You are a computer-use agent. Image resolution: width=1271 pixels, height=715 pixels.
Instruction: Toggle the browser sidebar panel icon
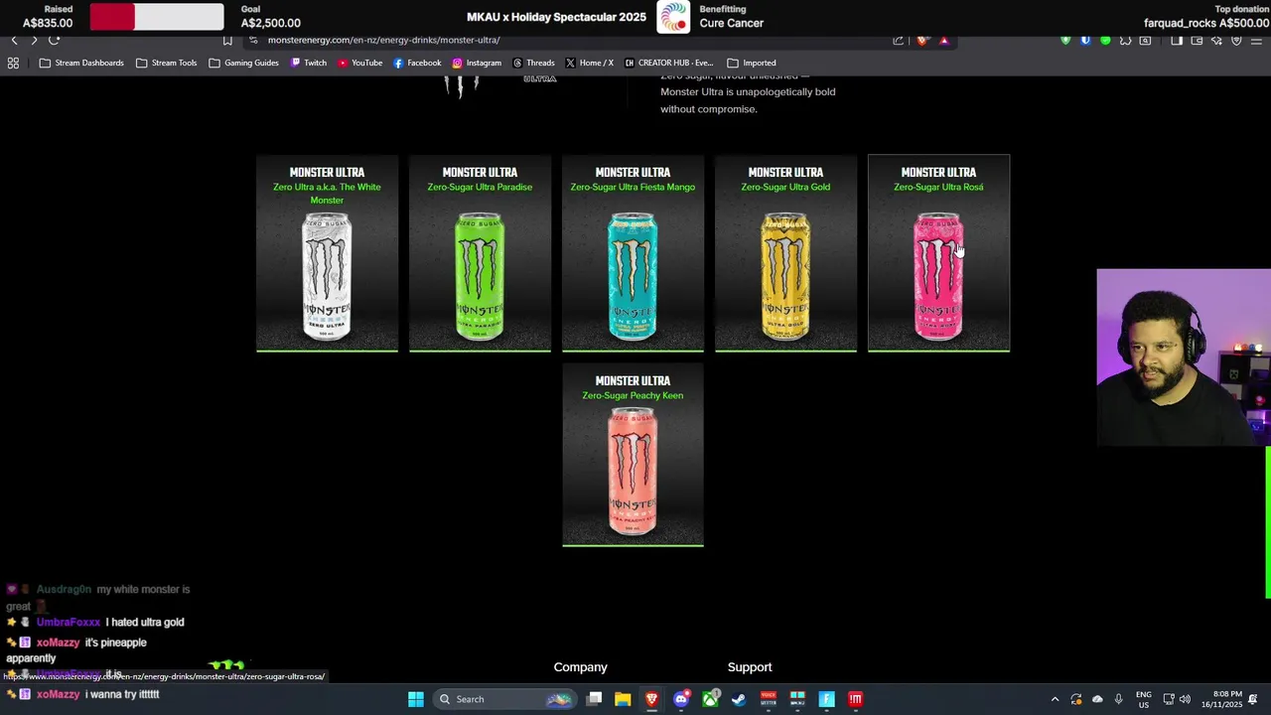click(x=1177, y=41)
